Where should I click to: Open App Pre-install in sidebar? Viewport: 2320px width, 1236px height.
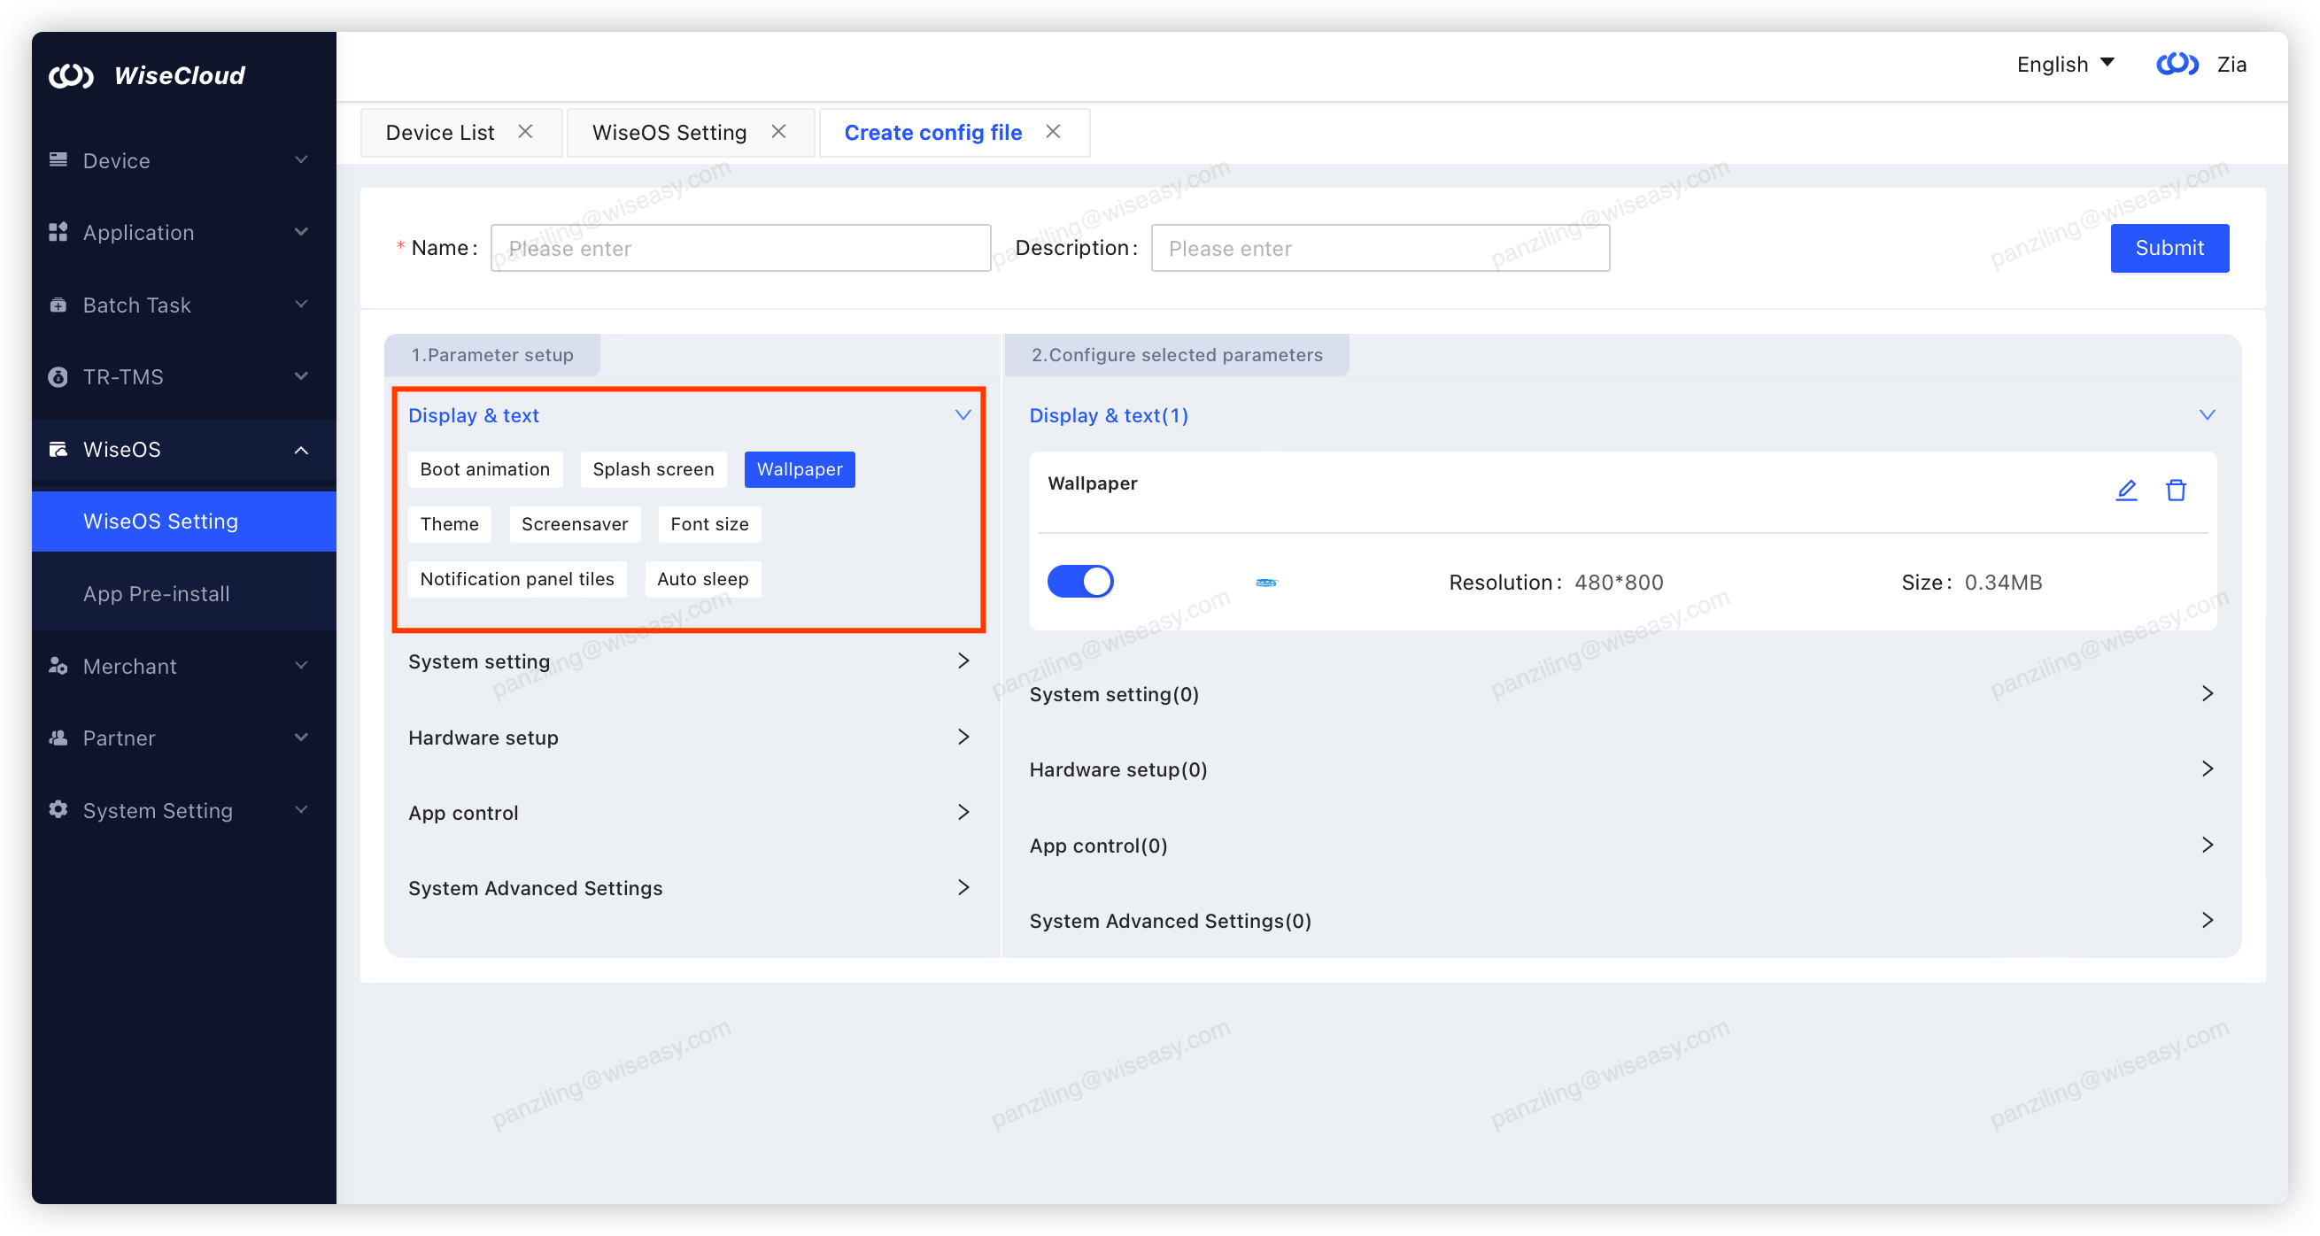pyautogui.click(x=156, y=593)
